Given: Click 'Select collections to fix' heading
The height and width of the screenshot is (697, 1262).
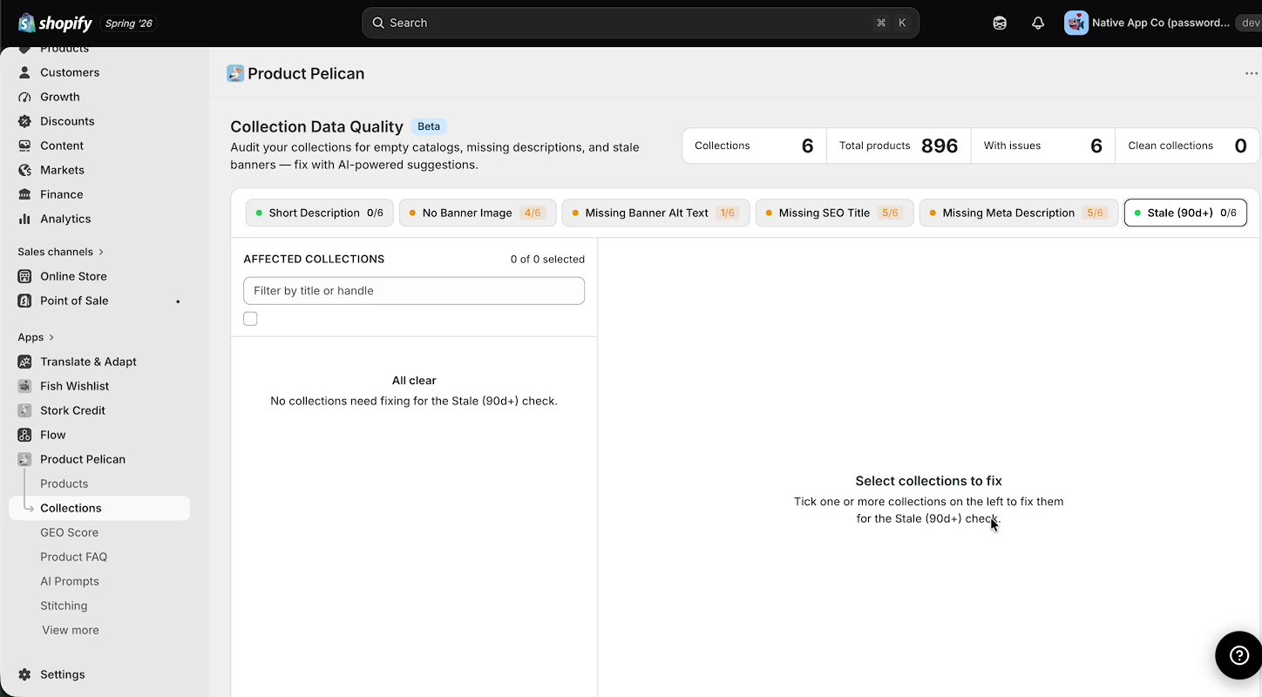Looking at the screenshot, I should [928, 481].
